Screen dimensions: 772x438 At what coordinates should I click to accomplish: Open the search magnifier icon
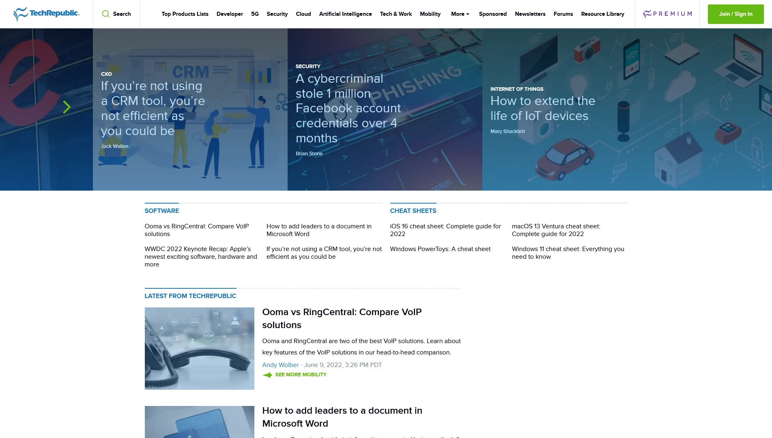tap(106, 13)
